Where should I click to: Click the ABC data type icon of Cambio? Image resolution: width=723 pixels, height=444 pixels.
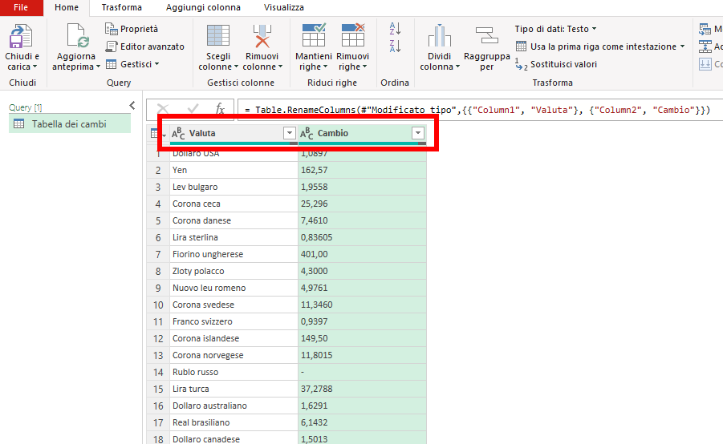tap(307, 133)
